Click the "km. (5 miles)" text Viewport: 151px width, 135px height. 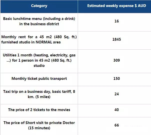pos(39,97)
